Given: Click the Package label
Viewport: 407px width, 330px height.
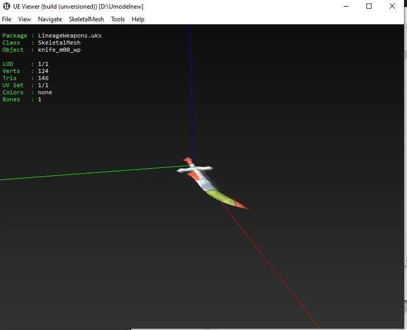Looking at the screenshot, I should [x=15, y=35].
